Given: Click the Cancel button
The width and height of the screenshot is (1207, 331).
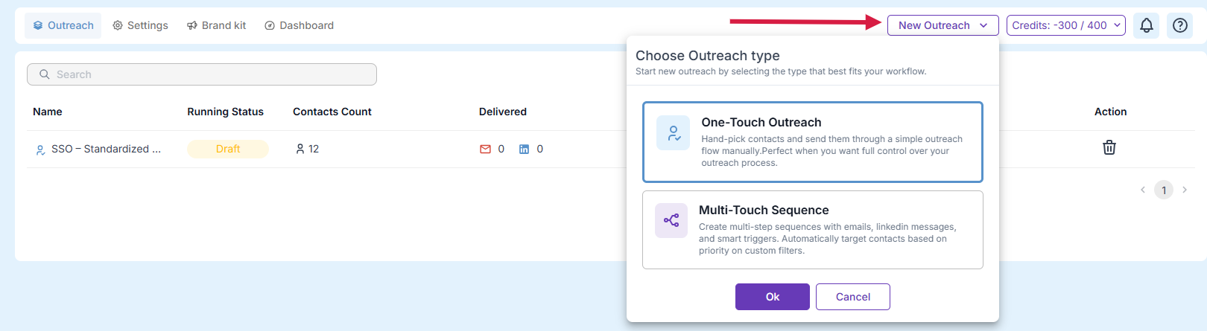Looking at the screenshot, I should tap(852, 297).
